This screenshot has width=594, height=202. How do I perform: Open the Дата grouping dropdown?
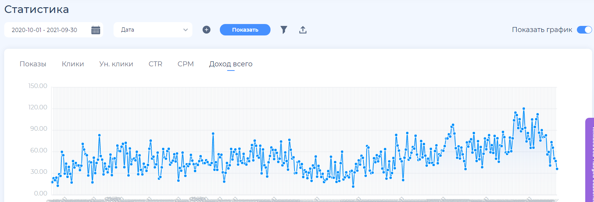152,30
